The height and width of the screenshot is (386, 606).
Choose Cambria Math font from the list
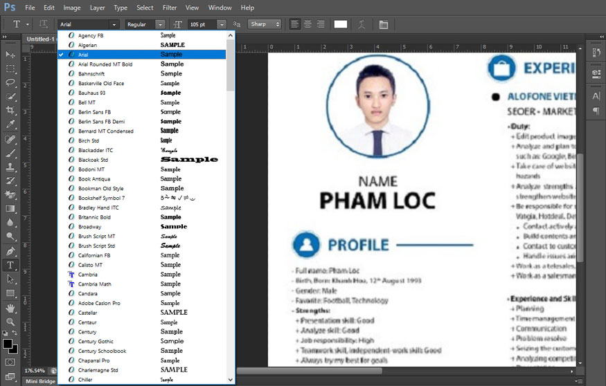coord(142,284)
